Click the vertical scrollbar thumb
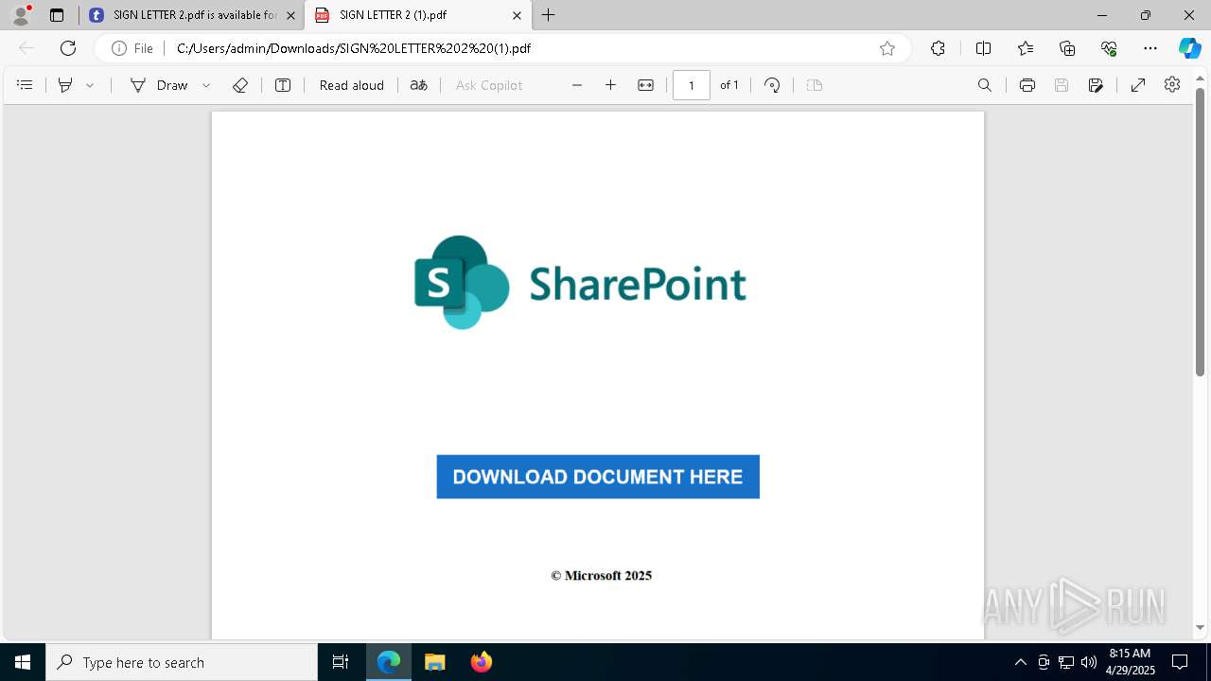Viewport: 1211px width, 681px height. click(x=1200, y=232)
